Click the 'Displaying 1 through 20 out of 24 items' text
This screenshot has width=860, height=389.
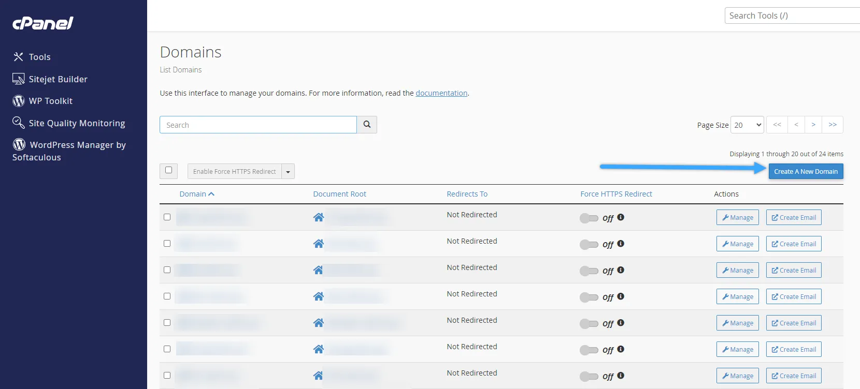pos(786,154)
